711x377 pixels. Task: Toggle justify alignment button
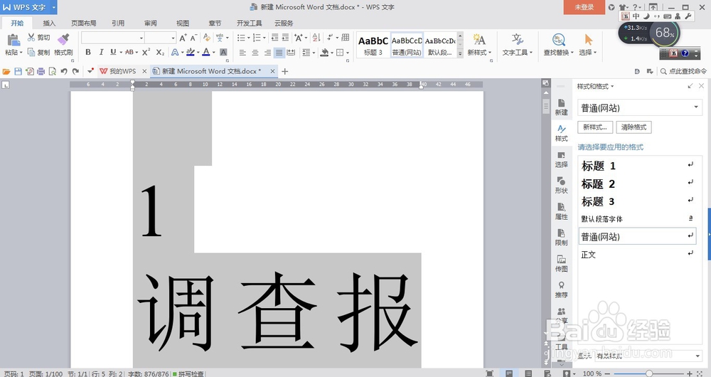pyautogui.click(x=279, y=53)
